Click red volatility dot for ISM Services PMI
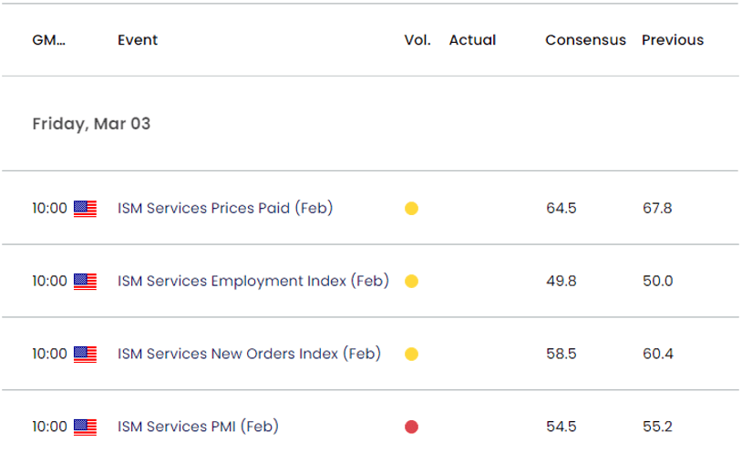This screenshot has height=453, width=742. [x=411, y=427]
